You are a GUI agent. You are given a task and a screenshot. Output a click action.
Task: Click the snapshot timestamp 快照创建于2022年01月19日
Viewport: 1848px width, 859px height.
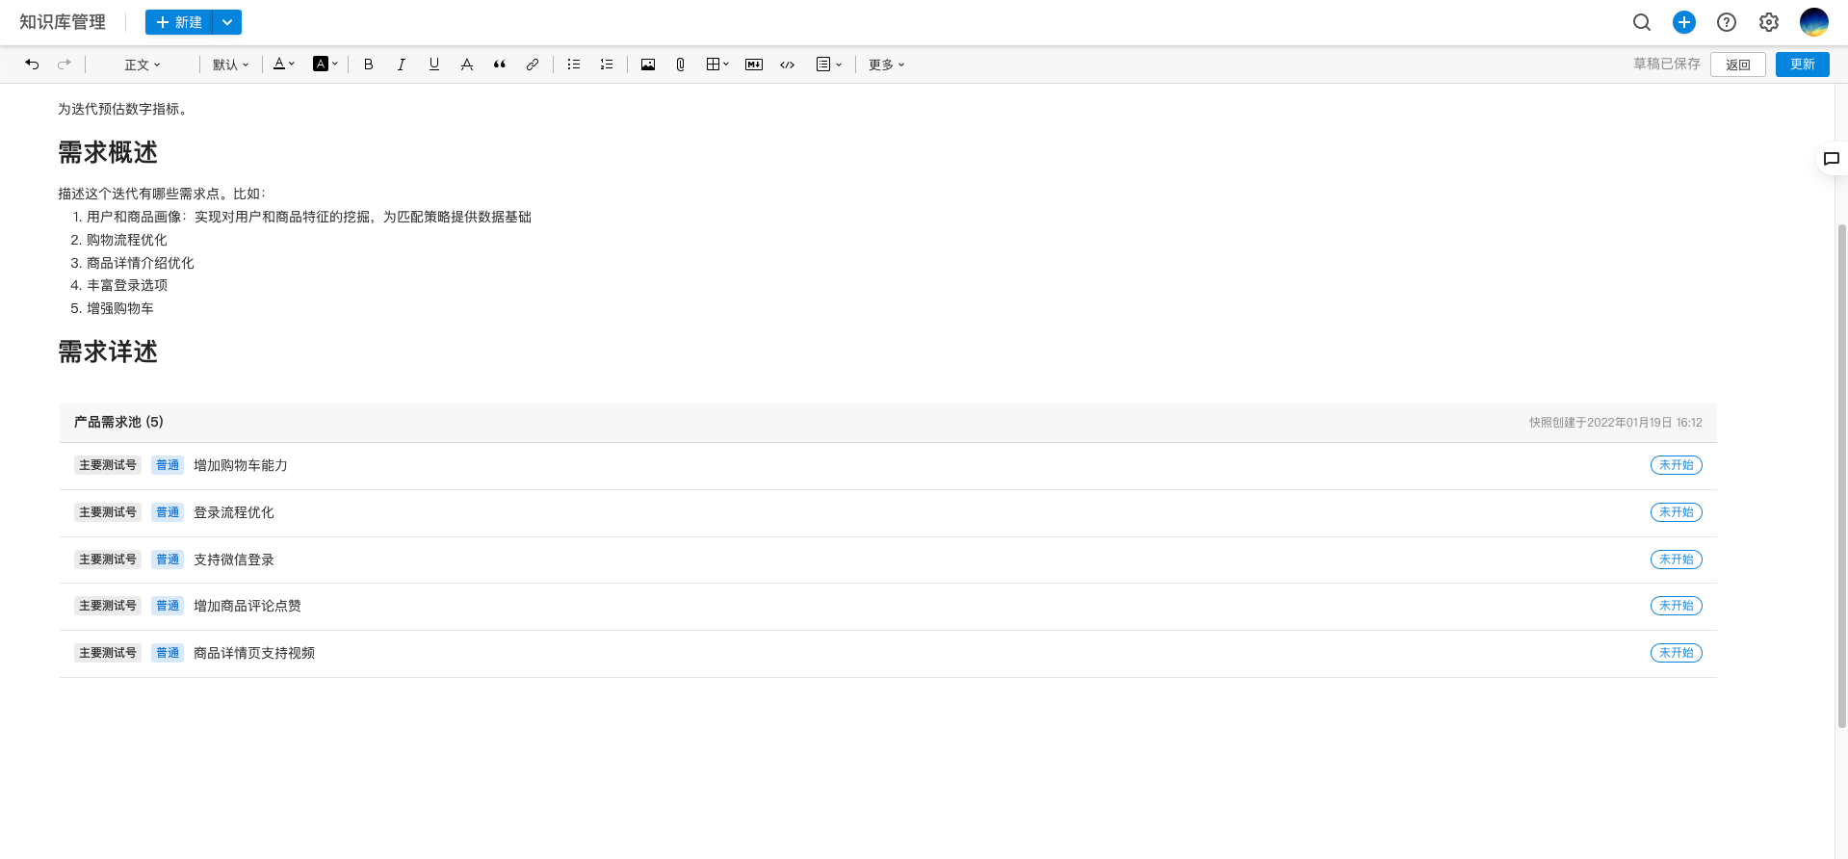pos(1616,423)
